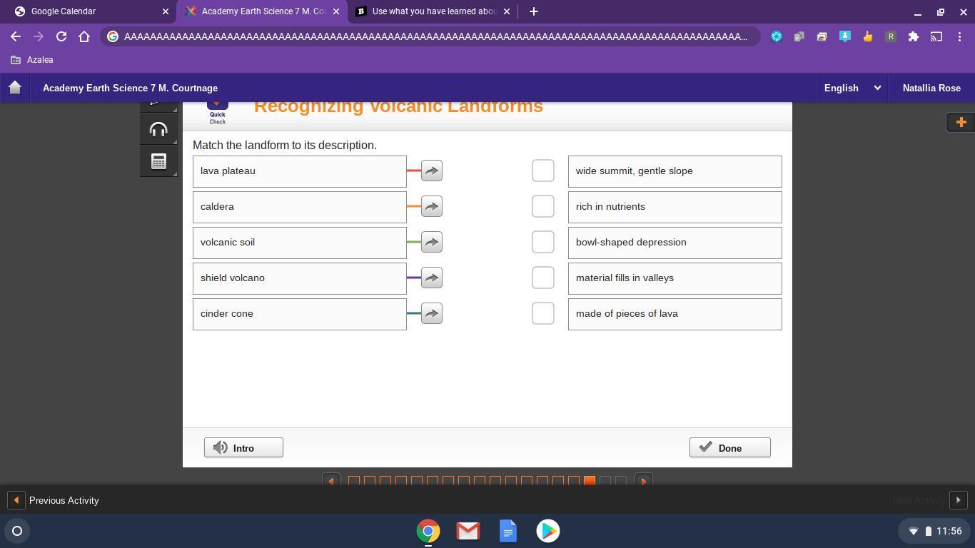Screen dimensions: 975x548
Task: Click the arrow button beside shield volcano
Action: coord(432,278)
